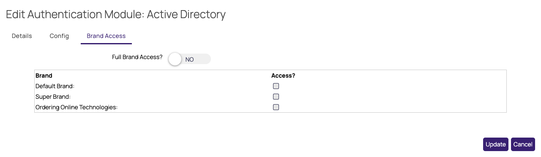Click the Access? column header
This screenshot has width=541, height=157.
point(283,76)
